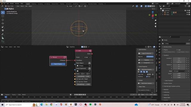Select the Add Cube tool
The height and width of the screenshot is (107, 191).
3,42
